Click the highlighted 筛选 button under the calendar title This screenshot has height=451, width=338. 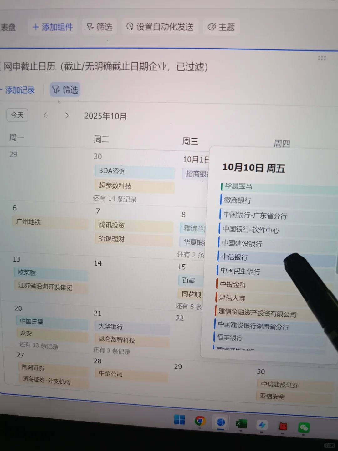click(65, 90)
